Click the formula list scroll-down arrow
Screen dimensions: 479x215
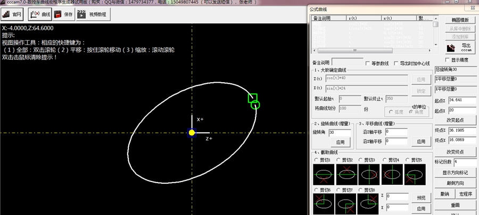[x=435, y=45]
